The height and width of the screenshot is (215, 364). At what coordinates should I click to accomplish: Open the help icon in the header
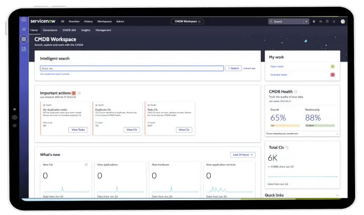coord(327,22)
